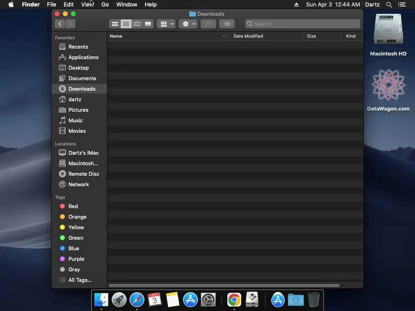Open Notes from the Dock
Image resolution: width=415 pixels, height=311 pixels.
tap(173, 300)
